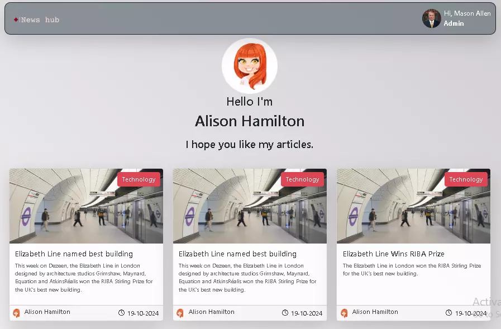This screenshot has width=501, height=329.
Task: Click Alison Hamilton name in RIBA Prize card footer
Action: pyautogui.click(x=375, y=312)
